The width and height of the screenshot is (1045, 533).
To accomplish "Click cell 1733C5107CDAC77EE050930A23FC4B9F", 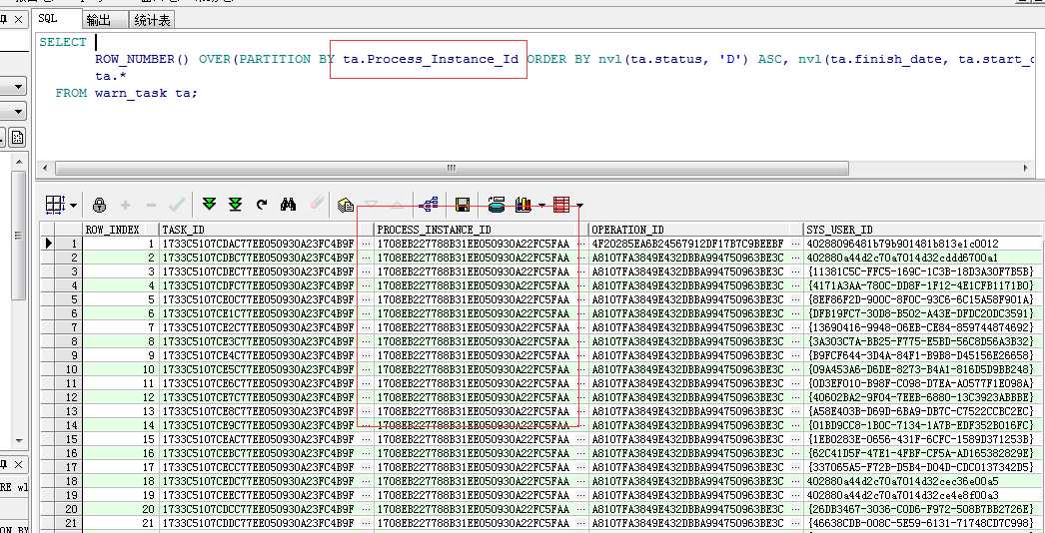I will [259, 244].
